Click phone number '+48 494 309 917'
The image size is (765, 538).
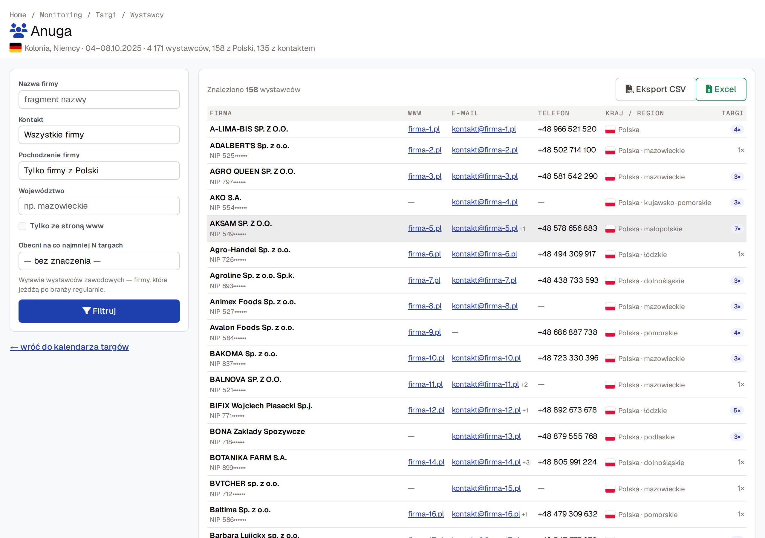(566, 254)
